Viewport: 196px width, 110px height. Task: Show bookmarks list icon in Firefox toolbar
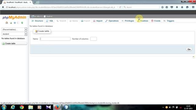point(167,7)
